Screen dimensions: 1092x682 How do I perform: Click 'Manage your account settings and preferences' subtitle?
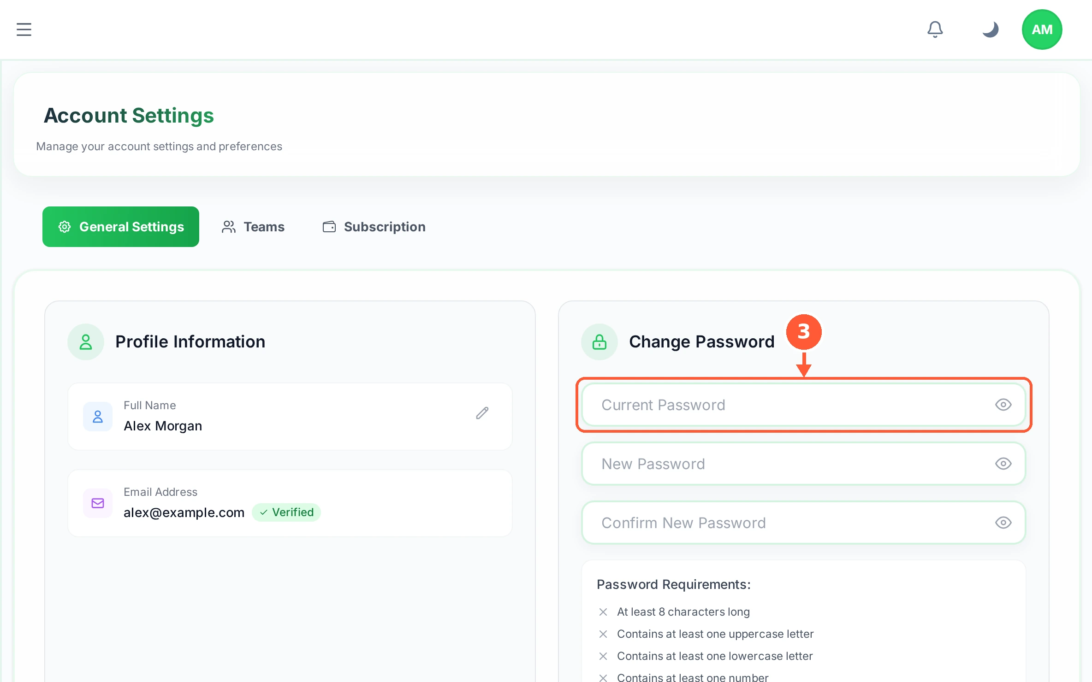(159, 147)
